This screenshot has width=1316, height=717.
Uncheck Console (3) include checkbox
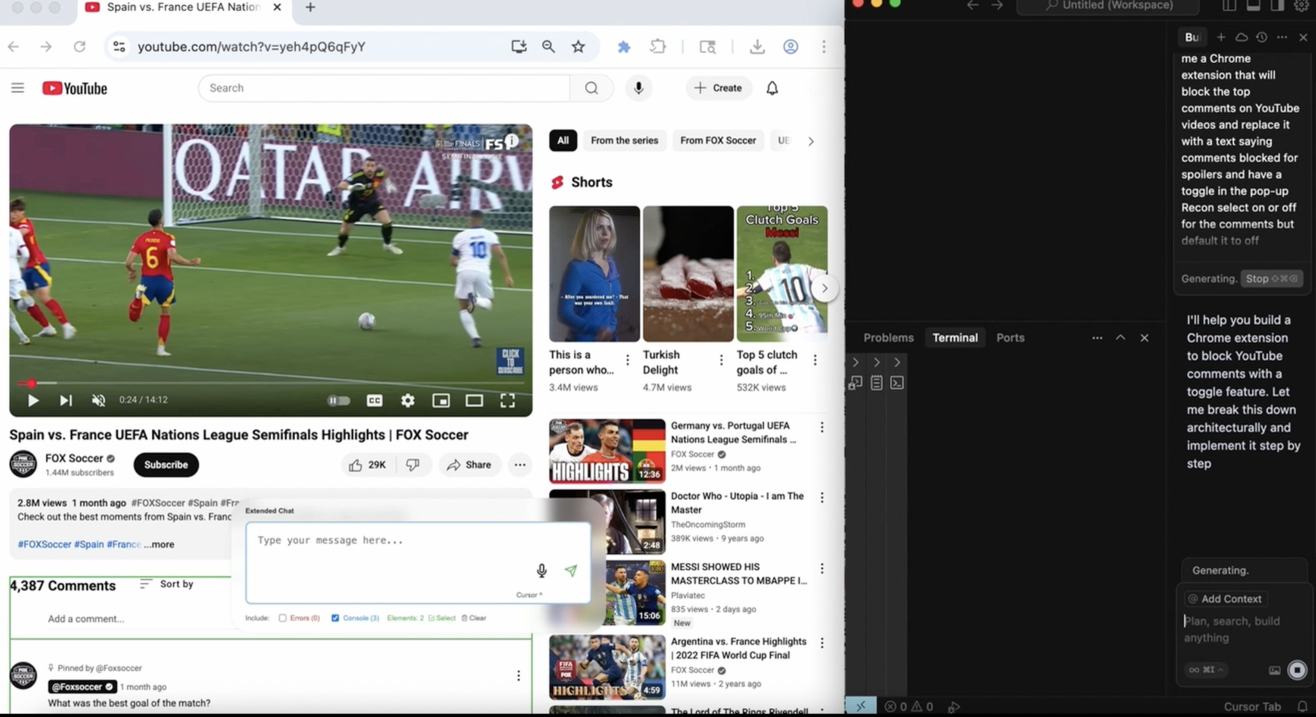pyautogui.click(x=335, y=618)
